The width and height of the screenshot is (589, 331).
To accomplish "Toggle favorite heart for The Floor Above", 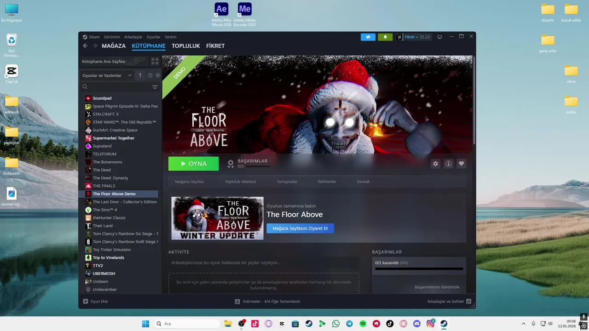I will (x=461, y=164).
